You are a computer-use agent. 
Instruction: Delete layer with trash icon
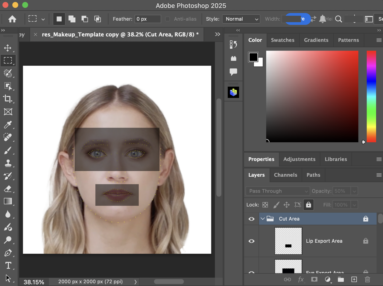367,279
